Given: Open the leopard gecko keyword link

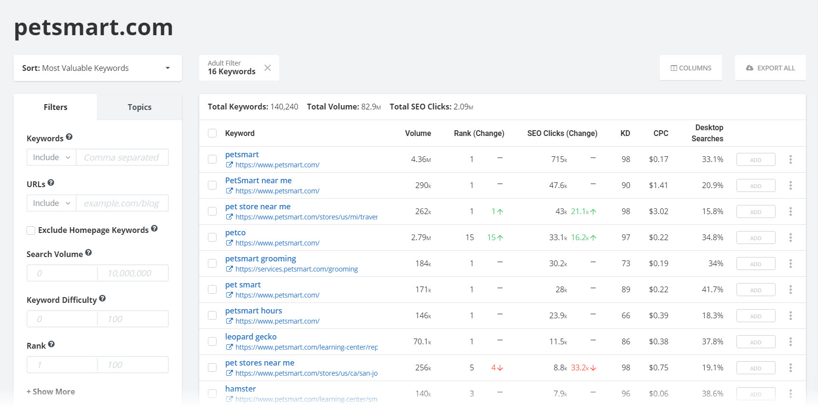Looking at the screenshot, I should [x=251, y=337].
